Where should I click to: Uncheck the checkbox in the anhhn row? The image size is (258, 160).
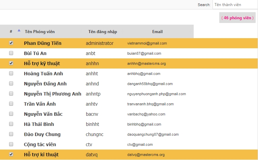click(11, 63)
